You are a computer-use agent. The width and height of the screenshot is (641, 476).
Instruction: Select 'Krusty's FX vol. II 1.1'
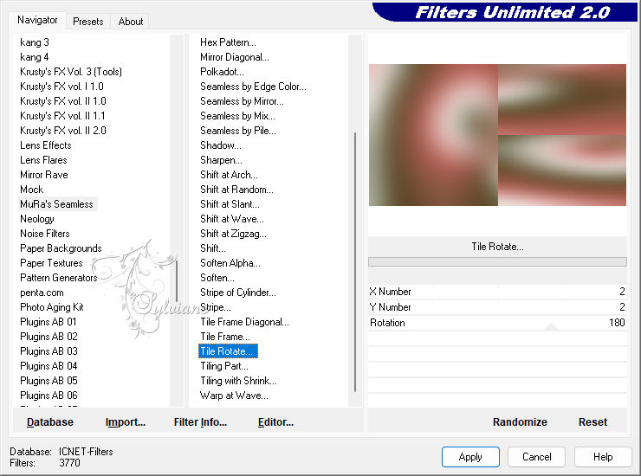tap(62, 116)
